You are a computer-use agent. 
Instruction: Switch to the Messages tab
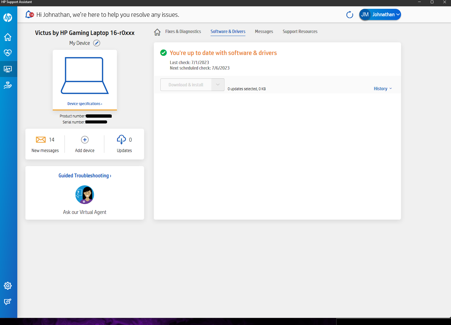(264, 31)
